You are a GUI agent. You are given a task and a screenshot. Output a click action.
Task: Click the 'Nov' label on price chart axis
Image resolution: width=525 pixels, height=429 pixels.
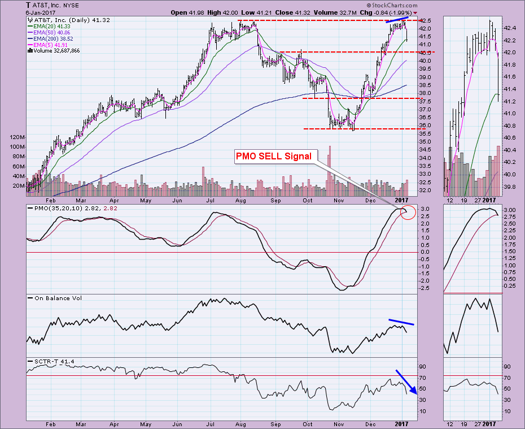pos(339,201)
